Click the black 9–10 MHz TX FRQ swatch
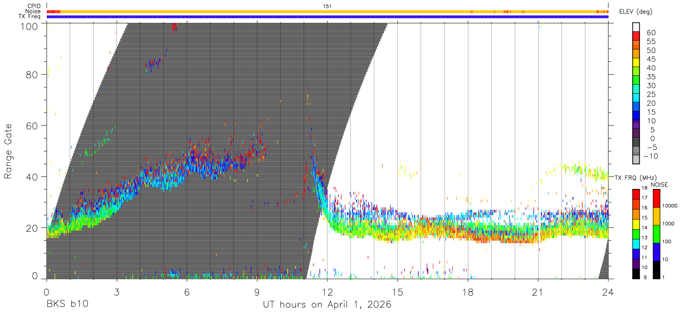This screenshot has height=316, width=684. (636, 273)
